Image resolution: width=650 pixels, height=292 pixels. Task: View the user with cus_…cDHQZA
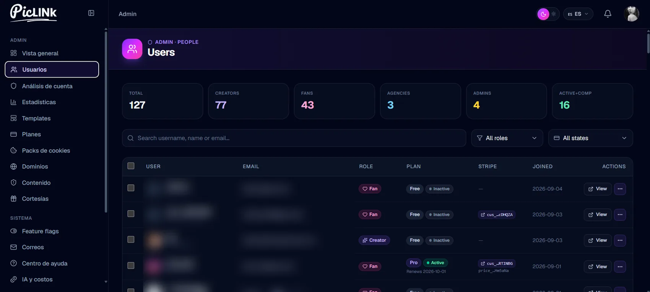point(598,214)
